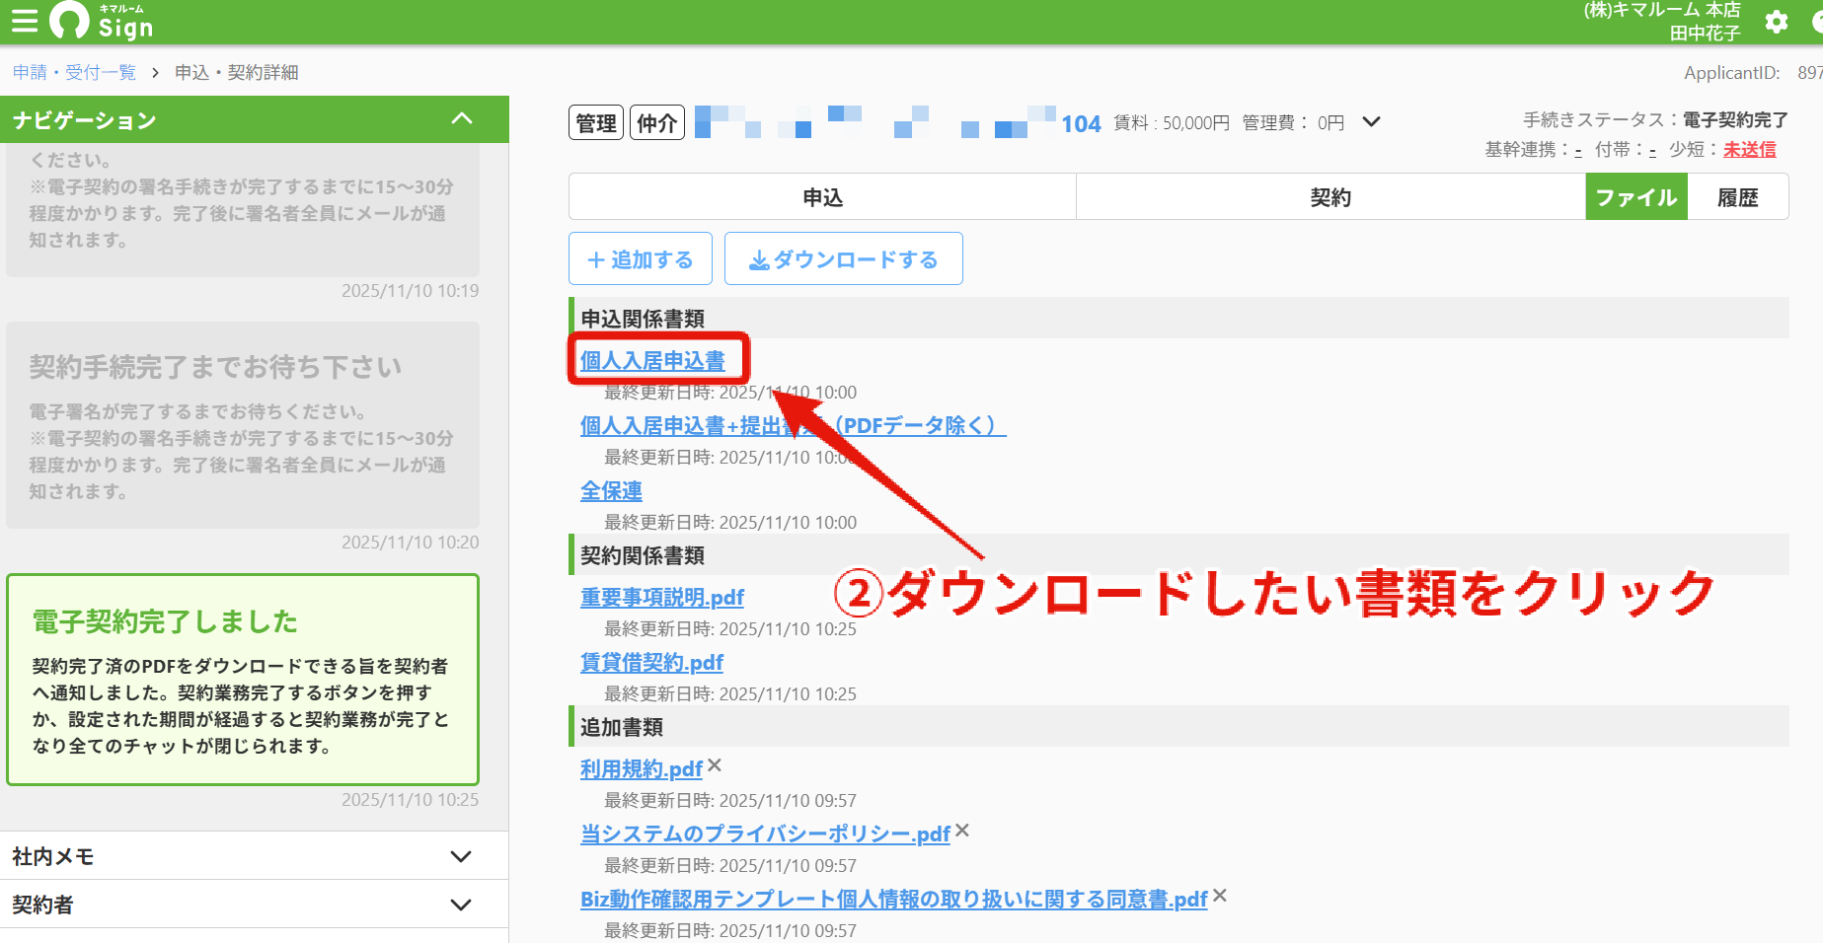Click the 仲介 badge
The width and height of the screenshot is (1823, 943).
click(x=657, y=122)
